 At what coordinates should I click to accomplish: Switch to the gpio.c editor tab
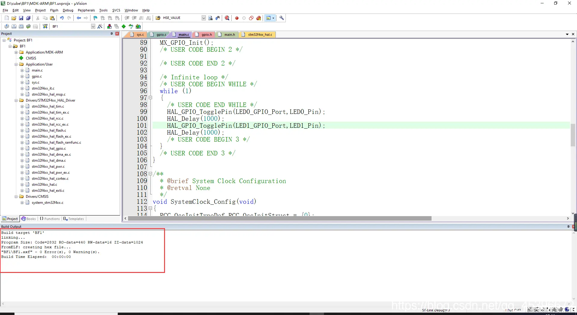(159, 35)
